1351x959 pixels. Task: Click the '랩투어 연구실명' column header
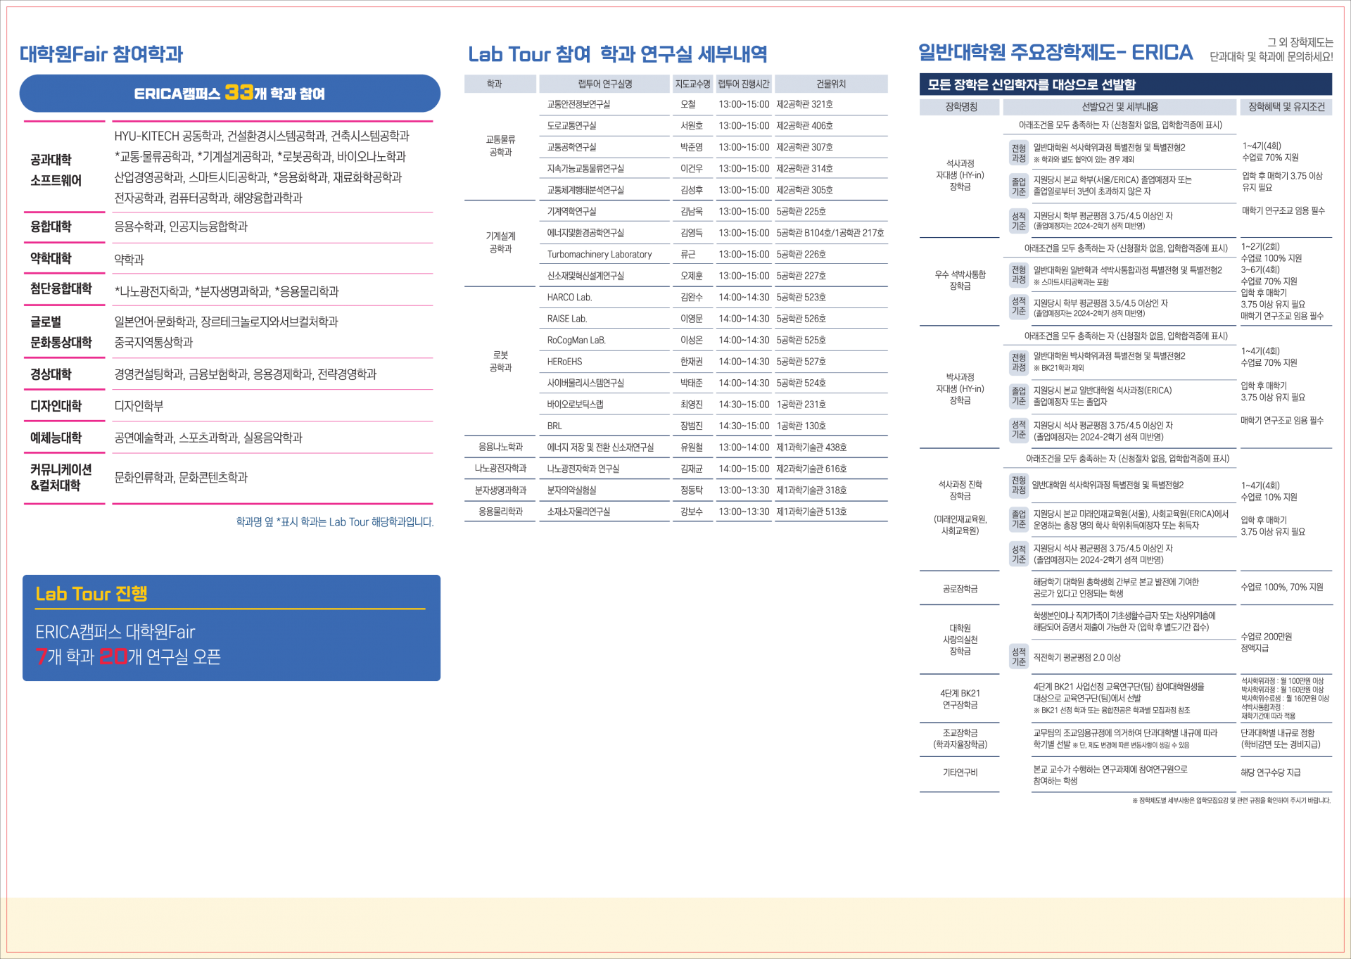[x=605, y=84]
